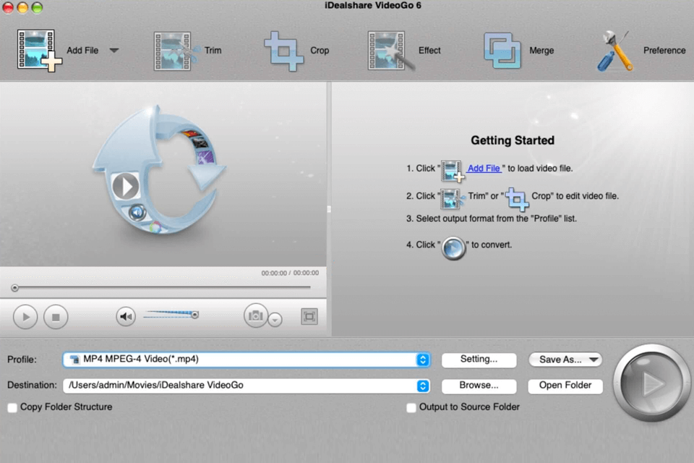694x463 pixels.
Task: Click the Destination path field
Action: click(x=247, y=386)
